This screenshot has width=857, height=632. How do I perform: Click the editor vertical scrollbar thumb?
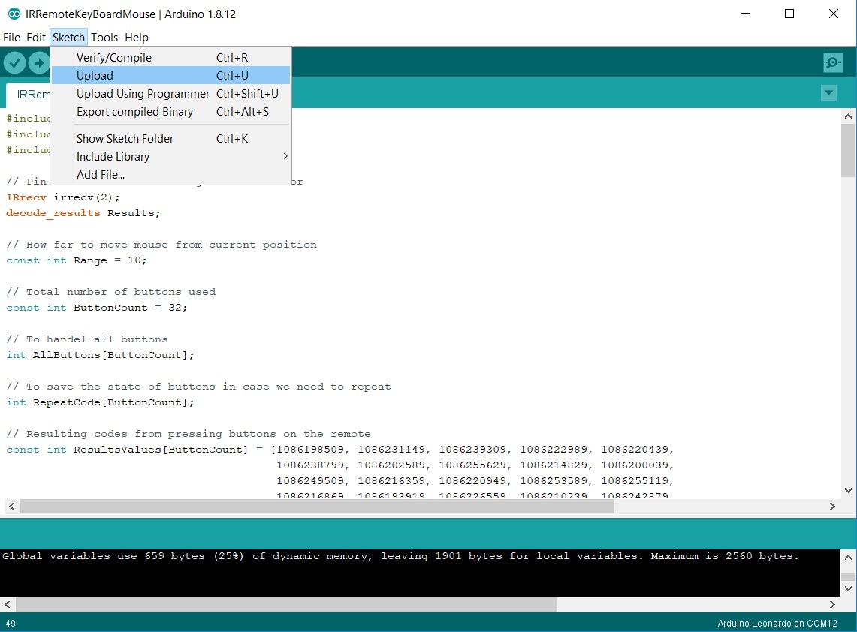click(x=848, y=150)
